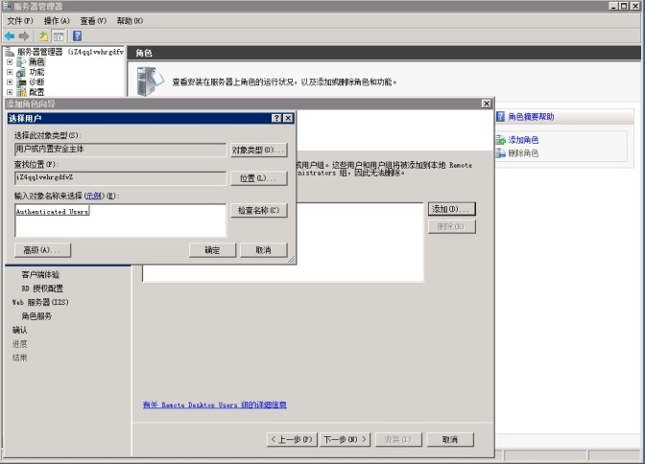Click the 上一步(P) button
This screenshot has height=464, width=645.
[x=292, y=439]
